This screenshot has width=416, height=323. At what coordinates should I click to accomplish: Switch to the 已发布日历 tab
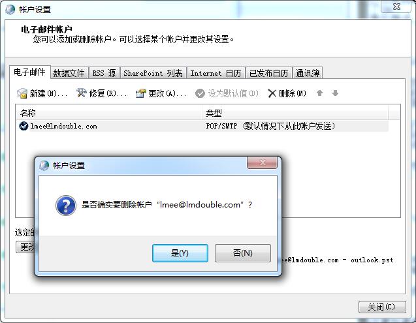[269, 73]
